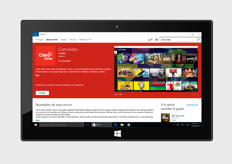The image size is (232, 164).
Task: Click the ABC All Access title
Action: (x=178, y=116)
